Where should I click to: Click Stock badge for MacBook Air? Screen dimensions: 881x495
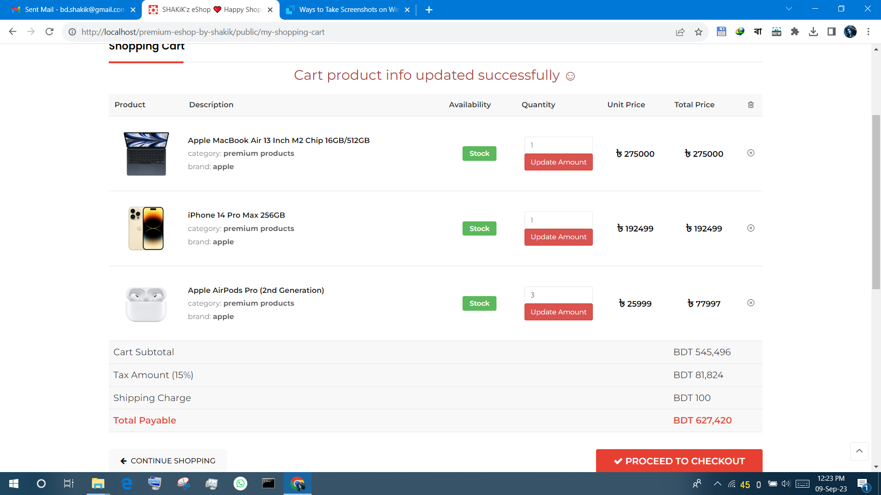[479, 154]
